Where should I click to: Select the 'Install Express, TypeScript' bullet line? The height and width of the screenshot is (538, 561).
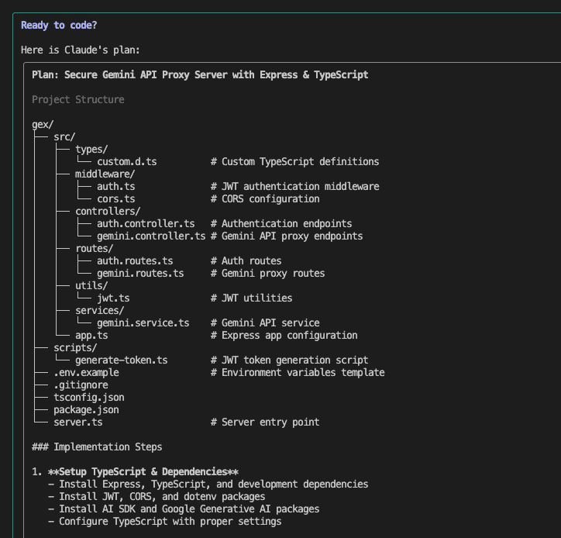pos(208,485)
